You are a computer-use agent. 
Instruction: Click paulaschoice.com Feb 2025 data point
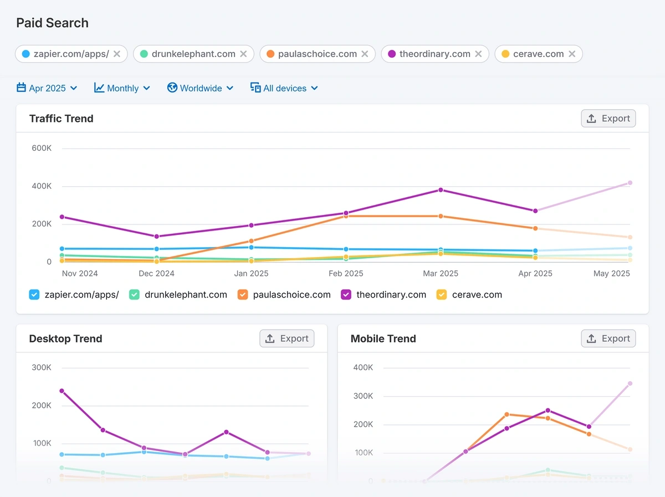(x=346, y=216)
